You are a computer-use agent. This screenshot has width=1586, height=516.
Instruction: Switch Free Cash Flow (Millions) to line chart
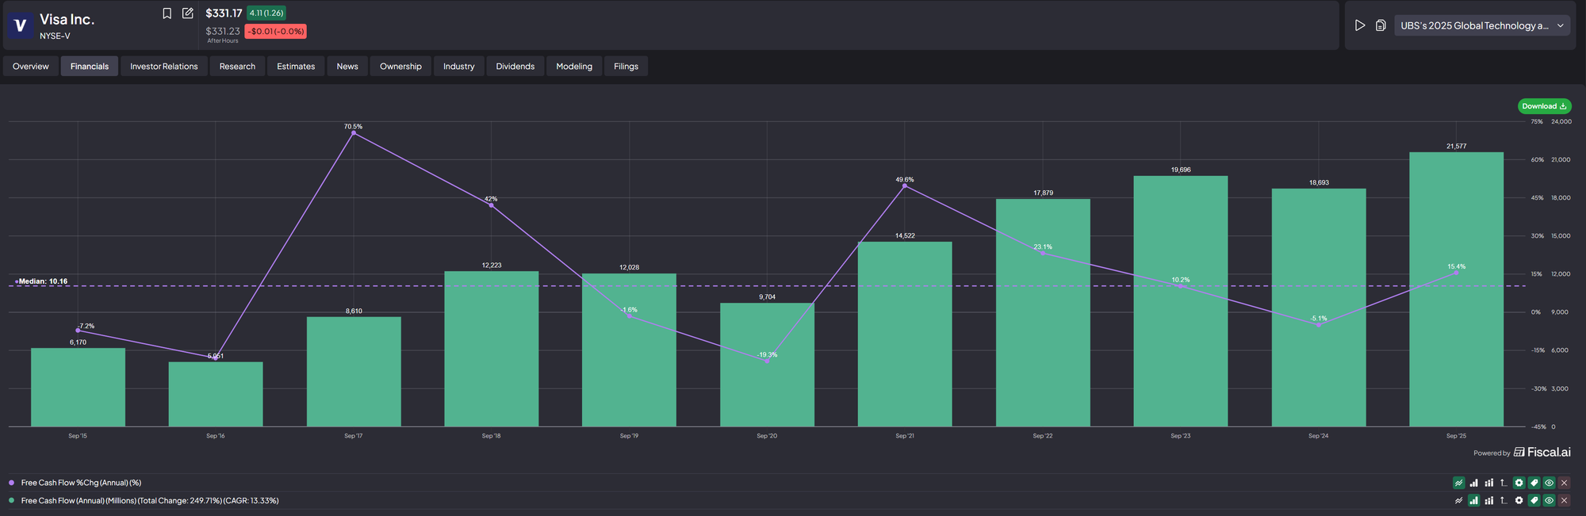[x=1458, y=501]
